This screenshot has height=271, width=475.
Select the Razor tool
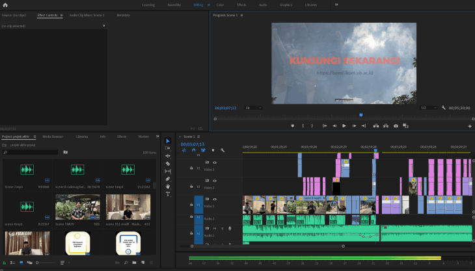(168, 164)
